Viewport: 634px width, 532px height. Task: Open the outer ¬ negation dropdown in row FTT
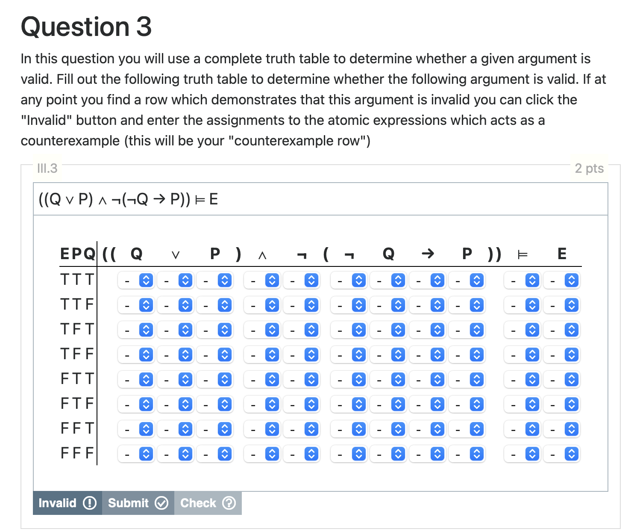click(302, 379)
